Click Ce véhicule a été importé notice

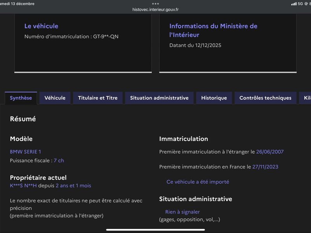197,182
